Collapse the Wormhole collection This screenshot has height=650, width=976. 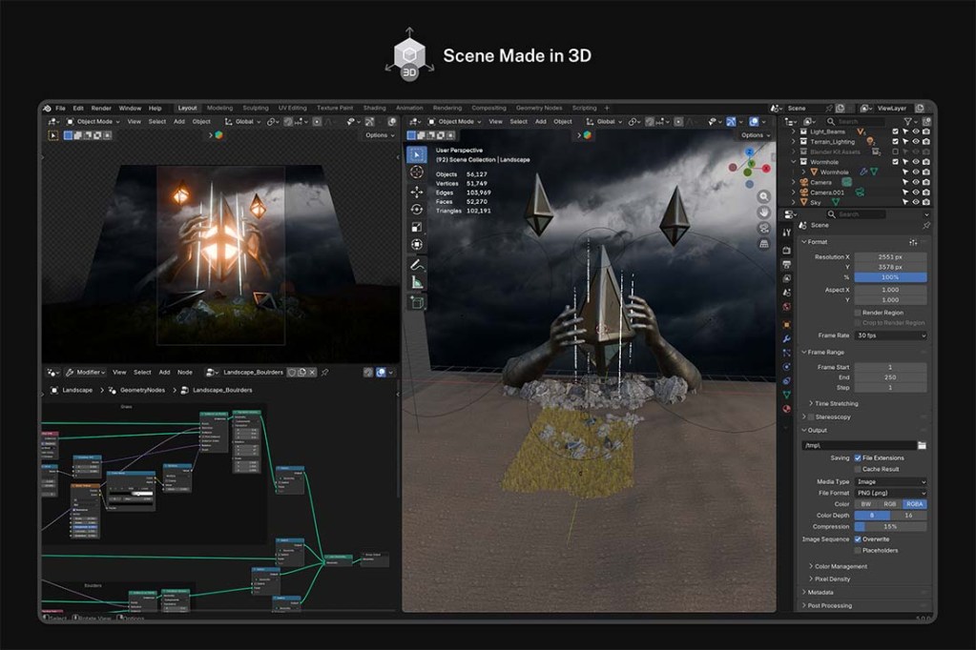(x=794, y=162)
